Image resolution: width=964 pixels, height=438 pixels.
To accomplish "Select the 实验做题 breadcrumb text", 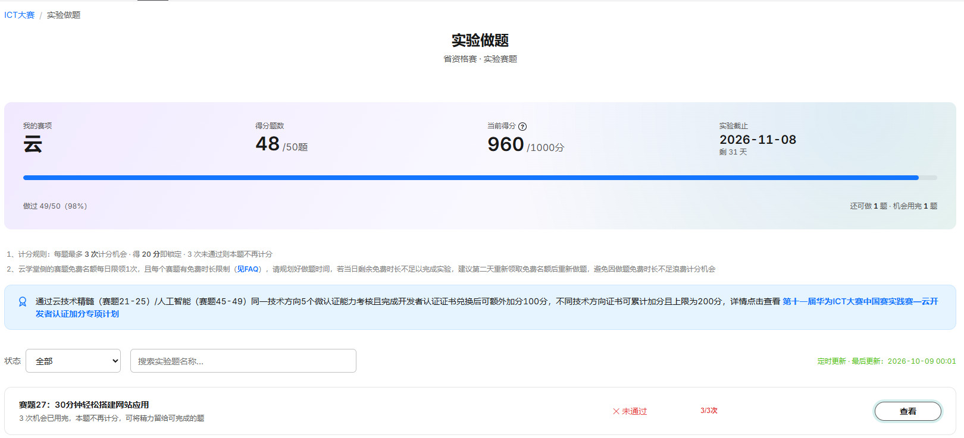I will 64,15.
